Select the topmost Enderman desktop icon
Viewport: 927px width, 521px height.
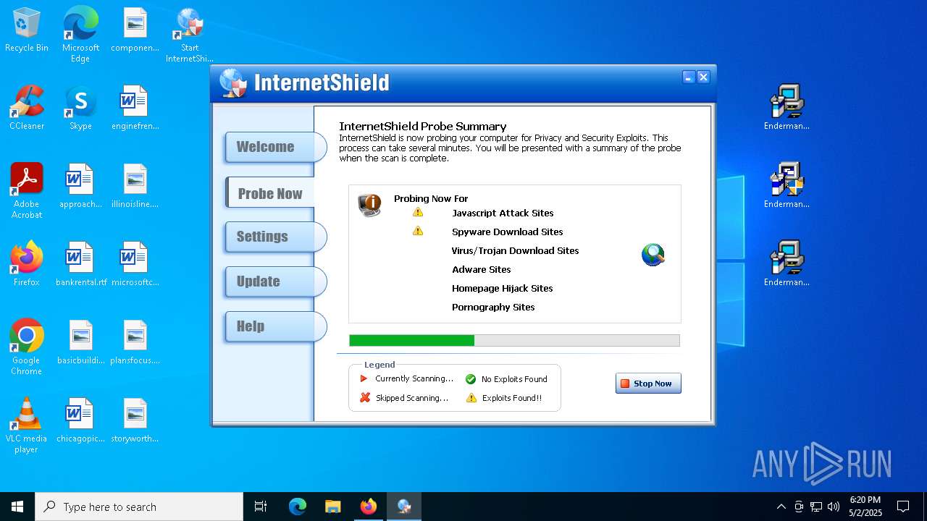pos(787,107)
